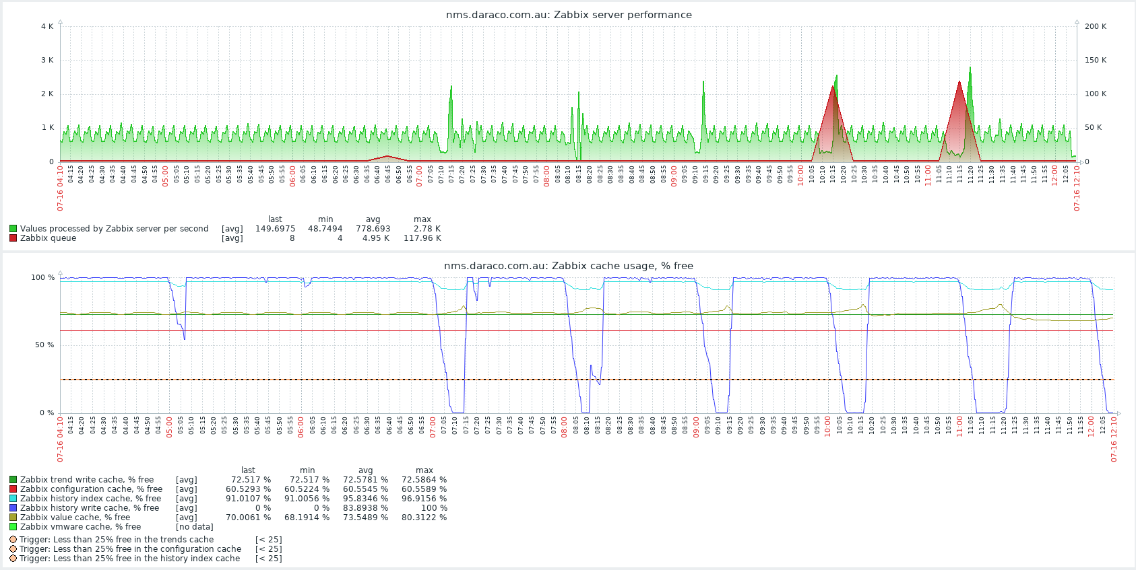
Task: Select the 'Zabbix history write cache, % free' label
Action: click(x=90, y=508)
